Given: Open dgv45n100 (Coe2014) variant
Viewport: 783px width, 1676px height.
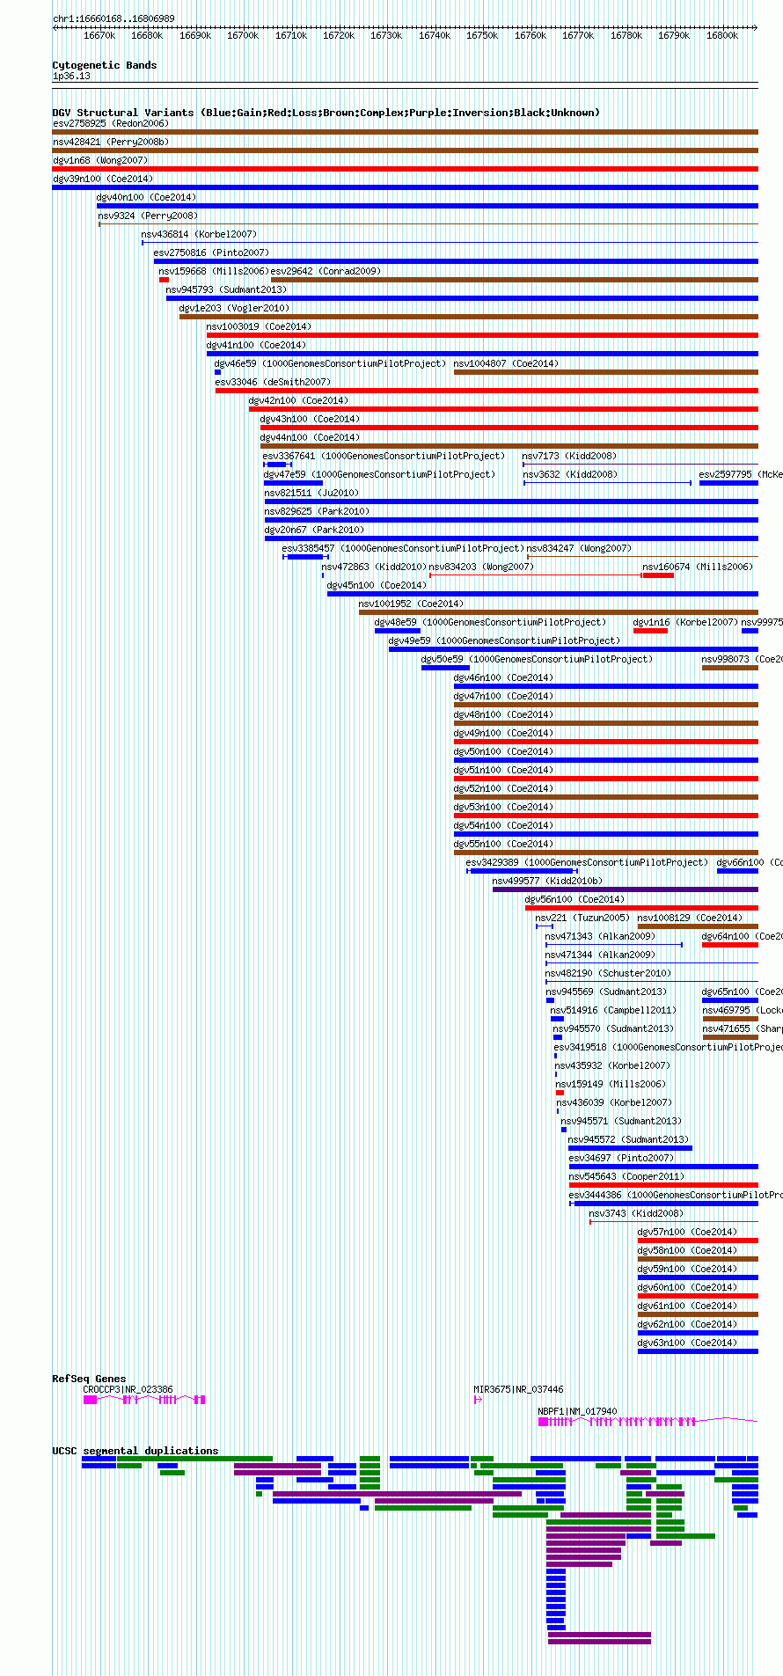Looking at the screenshot, I should pyautogui.click(x=377, y=585).
